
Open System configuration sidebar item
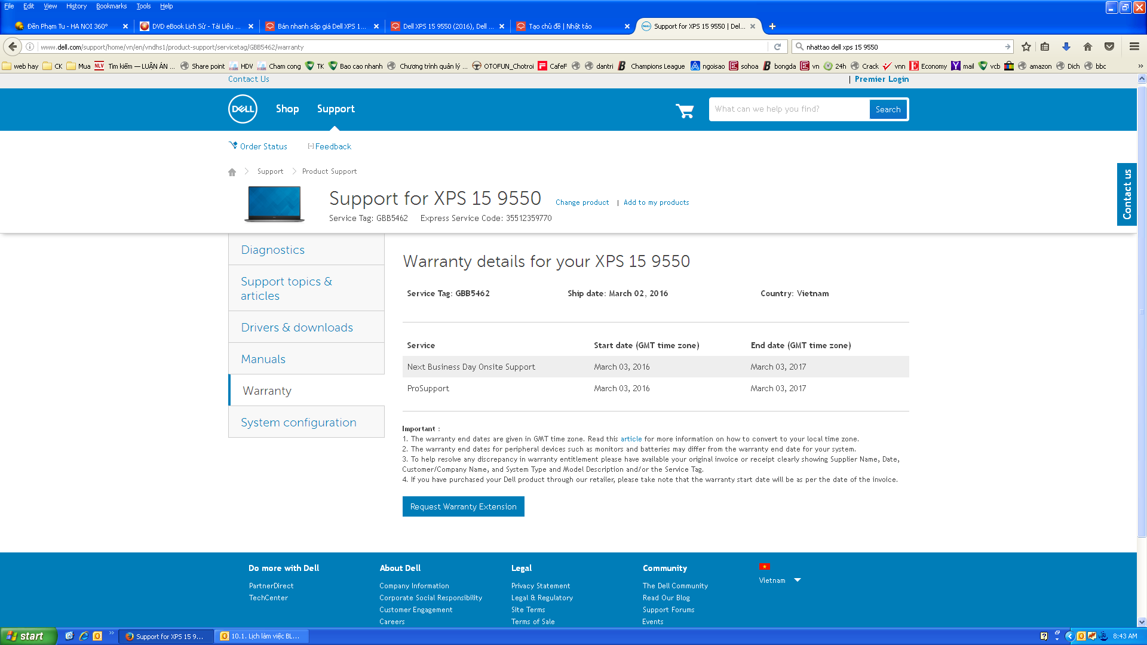[306, 422]
